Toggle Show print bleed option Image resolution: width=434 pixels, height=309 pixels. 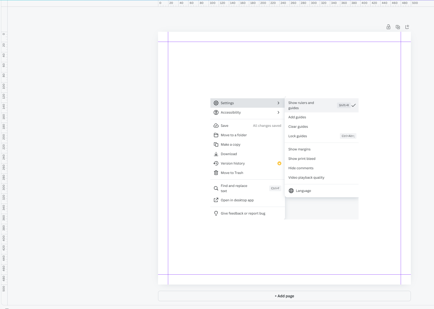pos(322,159)
